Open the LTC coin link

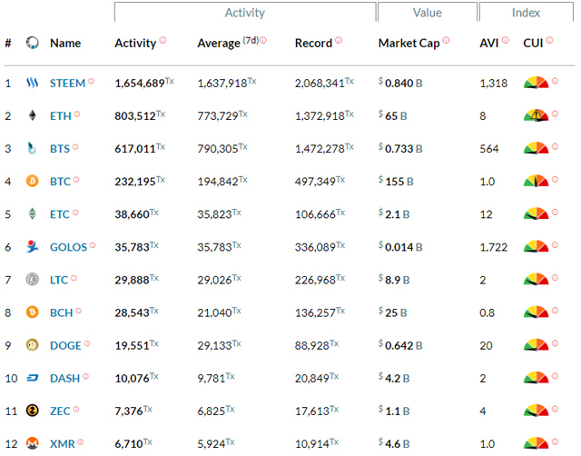pyautogui.click(x=59, y=280)
